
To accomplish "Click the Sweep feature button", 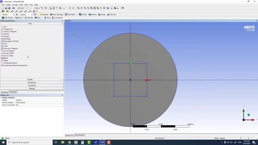I will [x=102, y=14].
